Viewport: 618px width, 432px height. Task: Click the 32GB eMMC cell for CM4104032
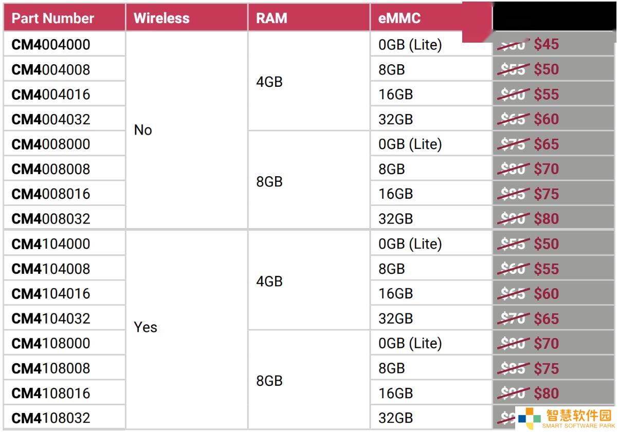click(x=396, y=318)
